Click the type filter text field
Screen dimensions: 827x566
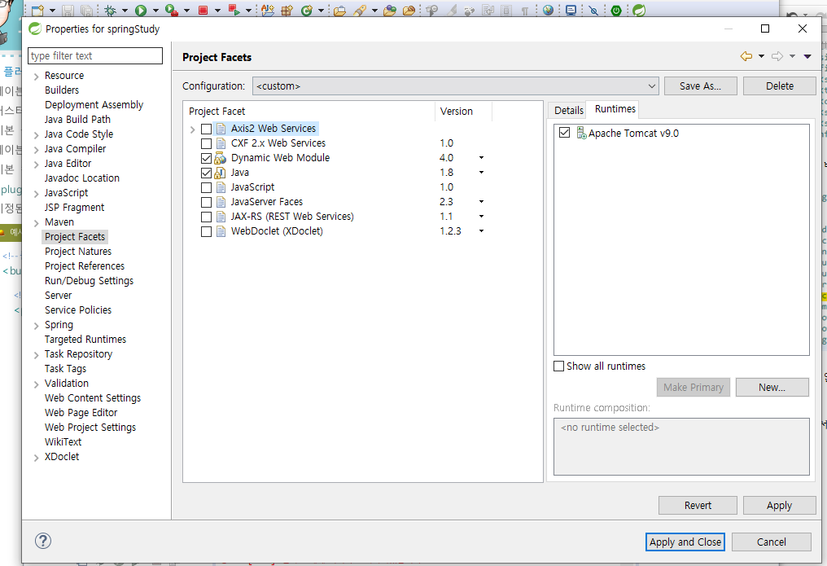[x=95, y=55]
